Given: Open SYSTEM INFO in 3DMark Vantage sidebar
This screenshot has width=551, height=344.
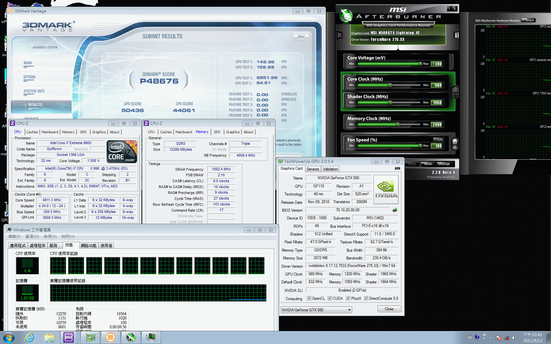Looking at the screenshot, I should (x=34, y=91).
